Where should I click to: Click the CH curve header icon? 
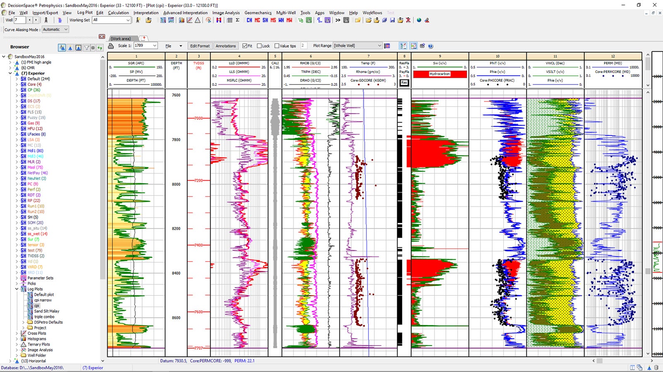click(249, 20)
